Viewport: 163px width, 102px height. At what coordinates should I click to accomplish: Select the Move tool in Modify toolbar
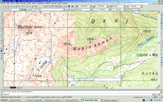coord(161,26)
